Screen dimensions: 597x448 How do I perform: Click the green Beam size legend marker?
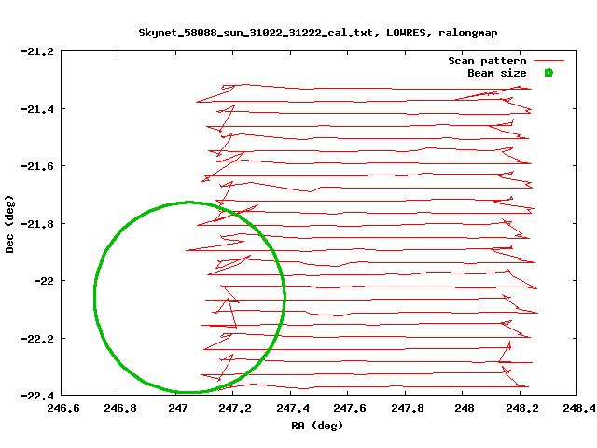(x=548, y=73)
